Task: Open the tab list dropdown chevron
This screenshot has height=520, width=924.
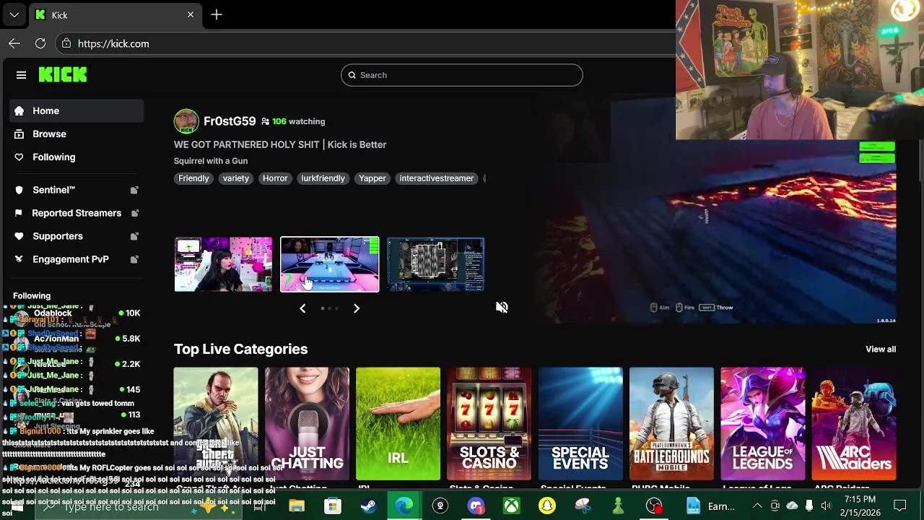Action: tap(14, 14)
